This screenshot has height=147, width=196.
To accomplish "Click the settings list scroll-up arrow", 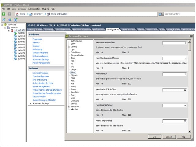I will (190, 41).
